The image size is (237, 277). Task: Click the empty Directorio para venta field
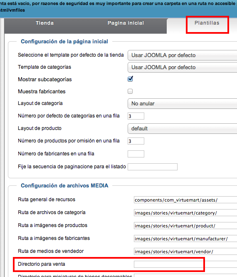coord(185,264)
